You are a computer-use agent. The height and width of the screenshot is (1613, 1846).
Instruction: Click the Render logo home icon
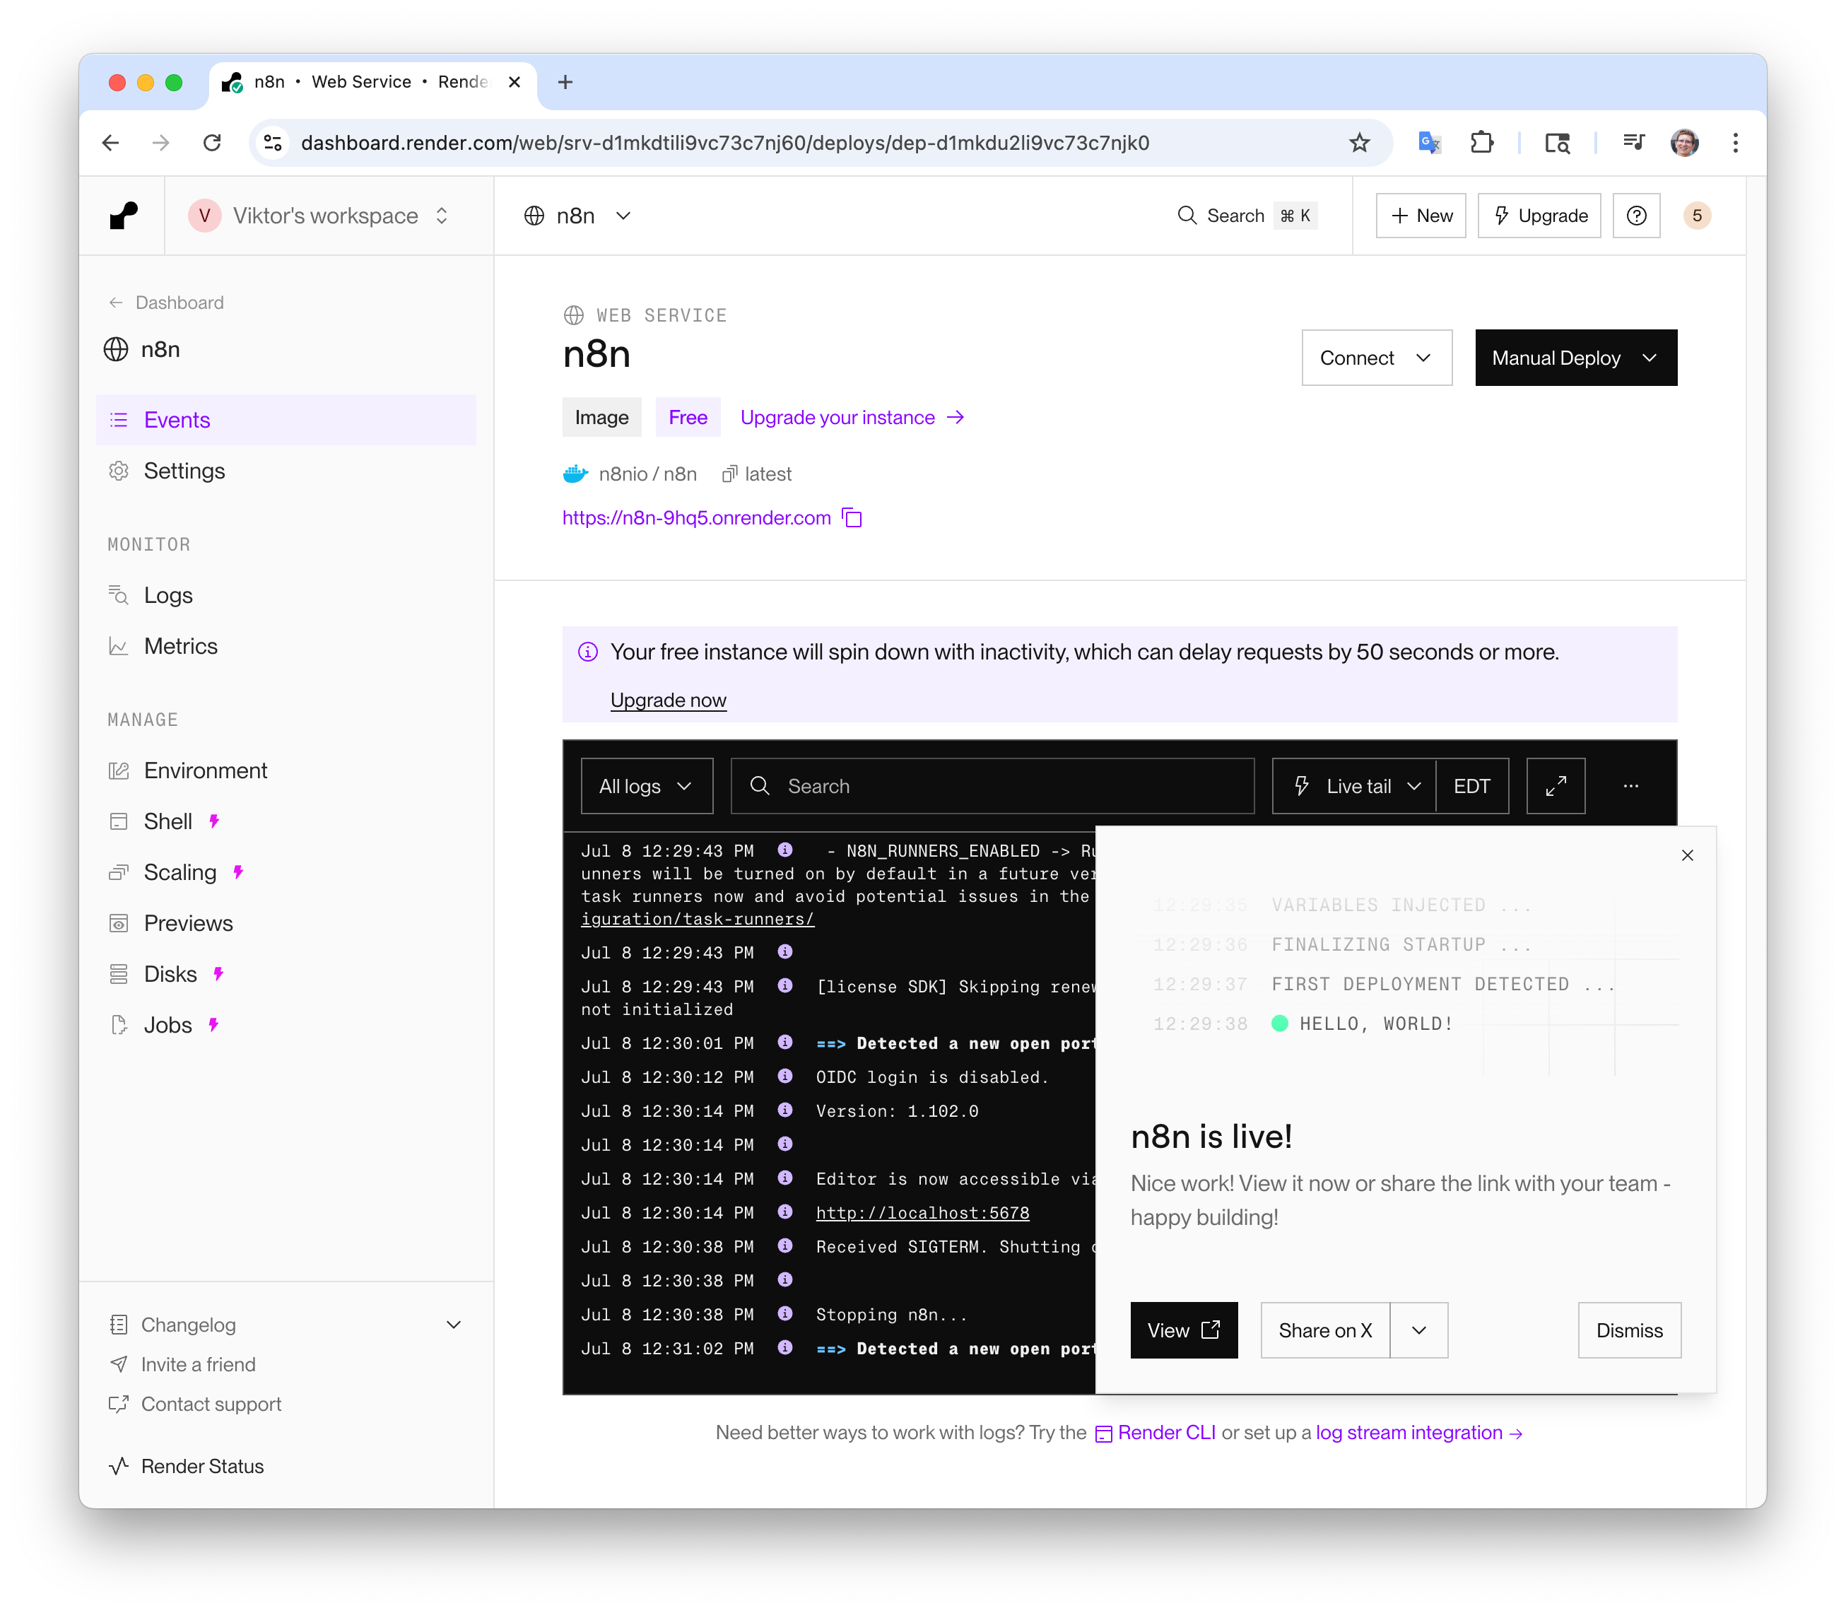pos(123,216)
